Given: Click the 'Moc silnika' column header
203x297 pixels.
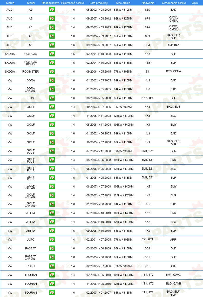Looking at the screenshot, I should [x=123, y=3].
